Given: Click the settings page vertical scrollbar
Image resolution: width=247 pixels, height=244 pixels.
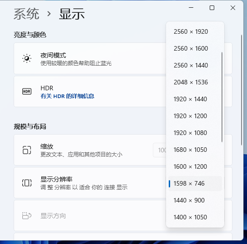Looking at the screenshot, I should (242, 90).
